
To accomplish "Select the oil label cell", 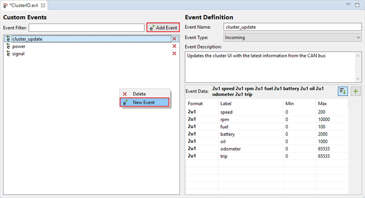I will [x=251, y=141].
